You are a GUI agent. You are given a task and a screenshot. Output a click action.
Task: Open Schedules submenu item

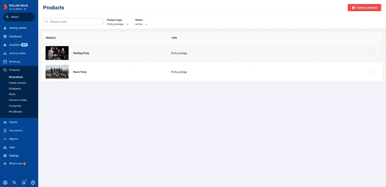tap(15, 88)
